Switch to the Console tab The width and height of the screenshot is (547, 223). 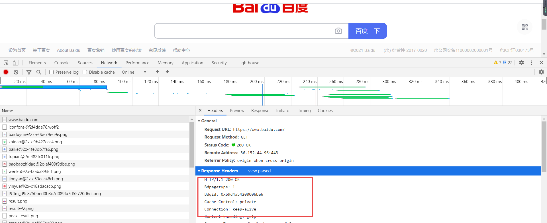(62, 63)
